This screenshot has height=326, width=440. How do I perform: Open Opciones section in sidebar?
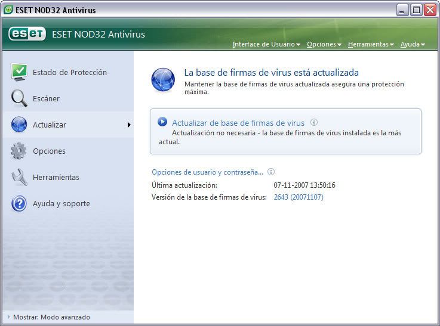(x=49, y=151)
